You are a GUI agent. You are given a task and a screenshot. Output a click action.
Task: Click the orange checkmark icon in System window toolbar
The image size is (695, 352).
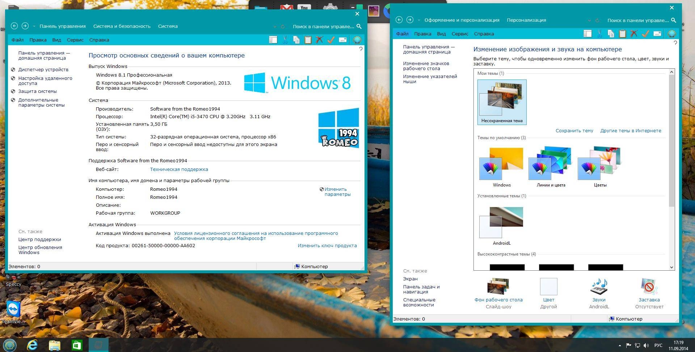(331, 40)
